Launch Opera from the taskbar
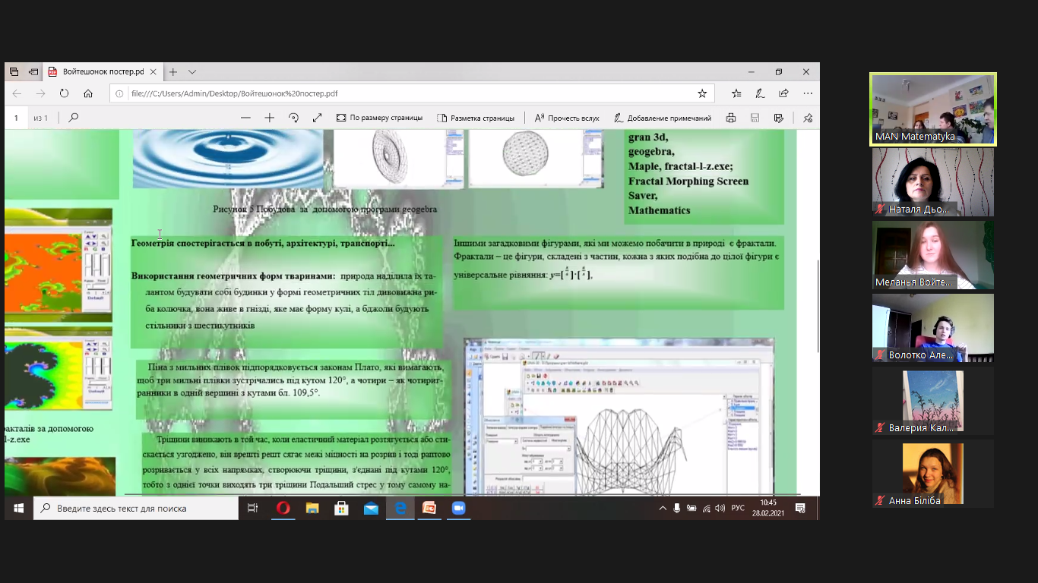 [x=283, y=508]
